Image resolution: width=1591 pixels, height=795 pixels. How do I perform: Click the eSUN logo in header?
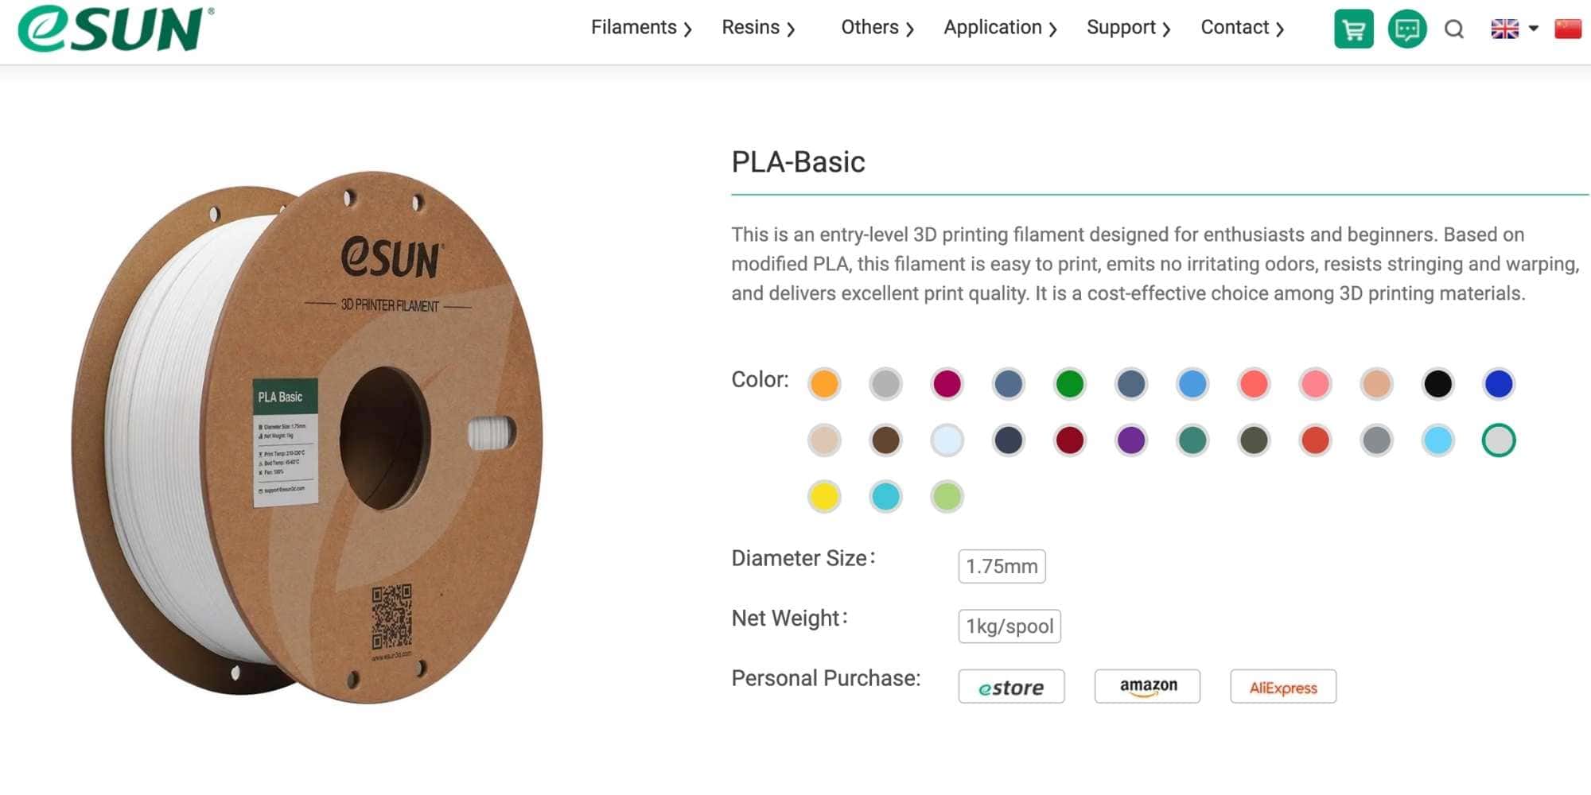tap(115, 29)
